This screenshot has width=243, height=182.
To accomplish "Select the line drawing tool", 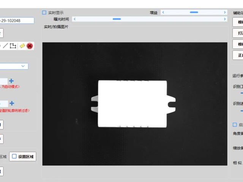I will coord(5,46).
